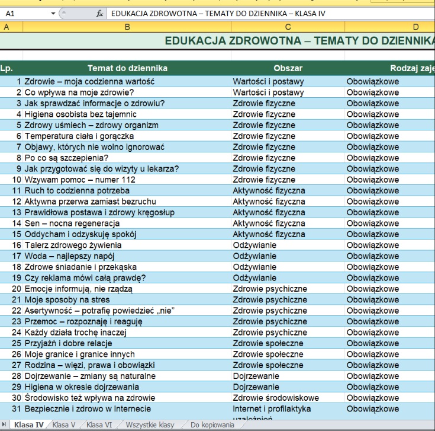Viewport: 435px width, 431px height.
Task: Select cell 'Bezpiecznie i zdrowo w Internecie'
Action: tap(127, 411)
